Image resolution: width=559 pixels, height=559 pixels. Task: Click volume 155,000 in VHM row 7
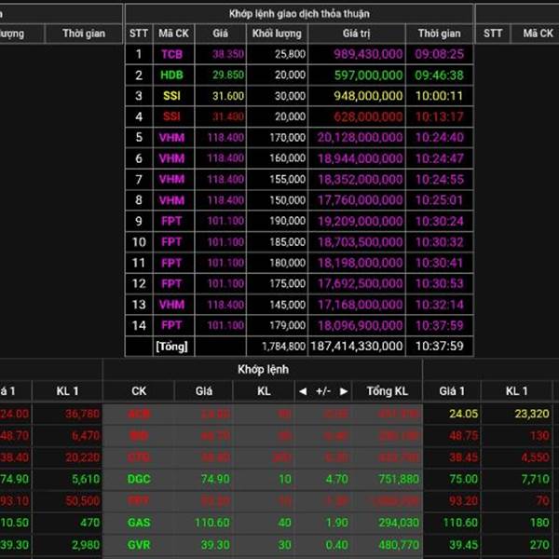click(x=287, y=179)
